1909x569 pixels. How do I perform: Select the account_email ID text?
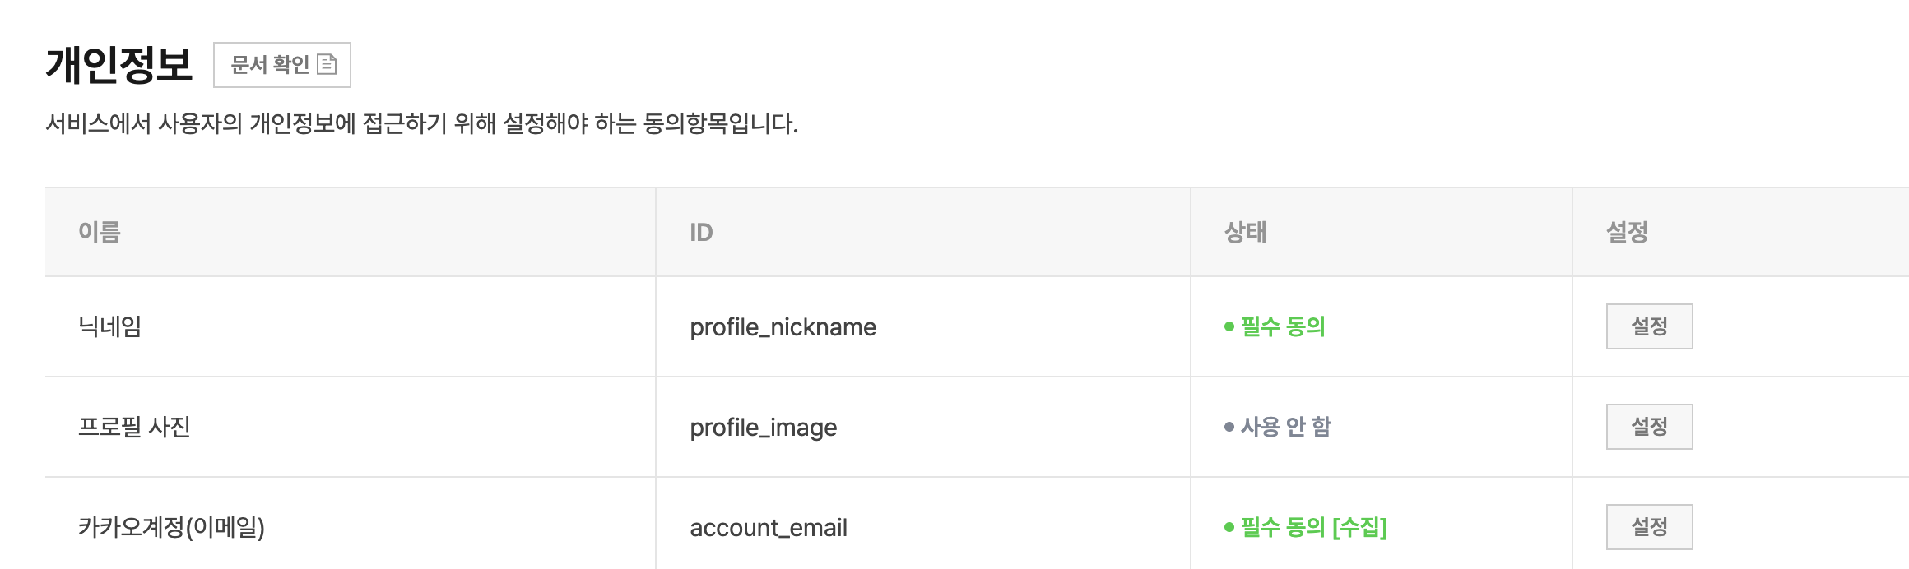coord(769,528)
